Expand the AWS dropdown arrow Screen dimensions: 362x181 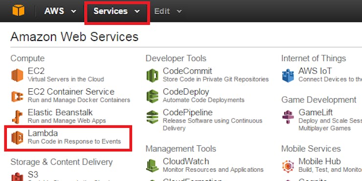[x=74, y=11]
